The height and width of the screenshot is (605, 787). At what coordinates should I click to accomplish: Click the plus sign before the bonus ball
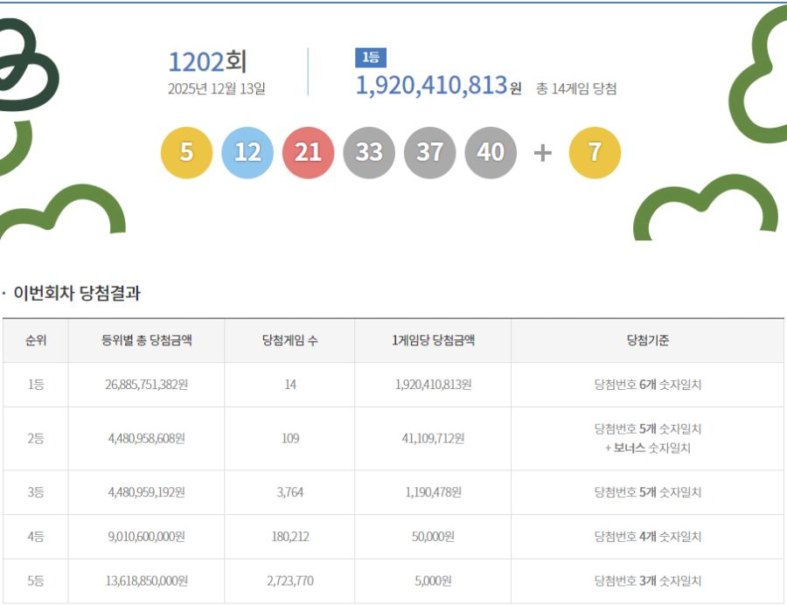click(542, 151)
